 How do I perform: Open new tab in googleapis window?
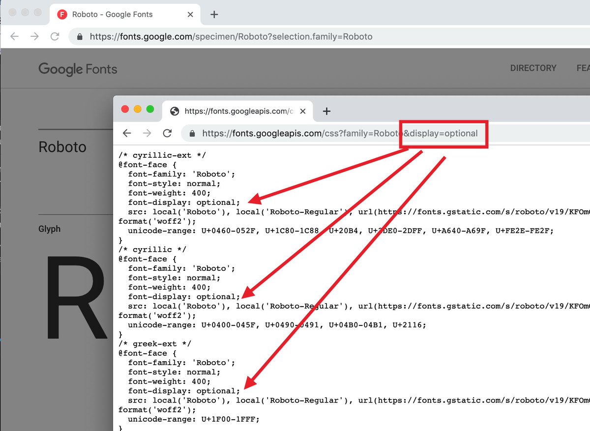[x=326, y=111]
